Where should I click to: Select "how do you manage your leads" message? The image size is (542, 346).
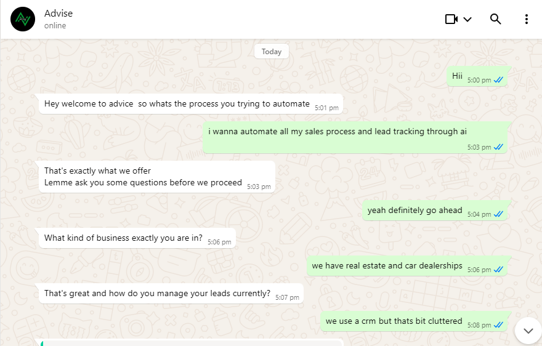point(157,294)
